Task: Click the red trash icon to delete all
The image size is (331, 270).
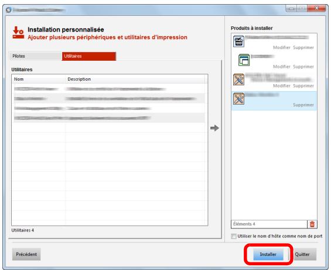Action: [x=312, y=224]
